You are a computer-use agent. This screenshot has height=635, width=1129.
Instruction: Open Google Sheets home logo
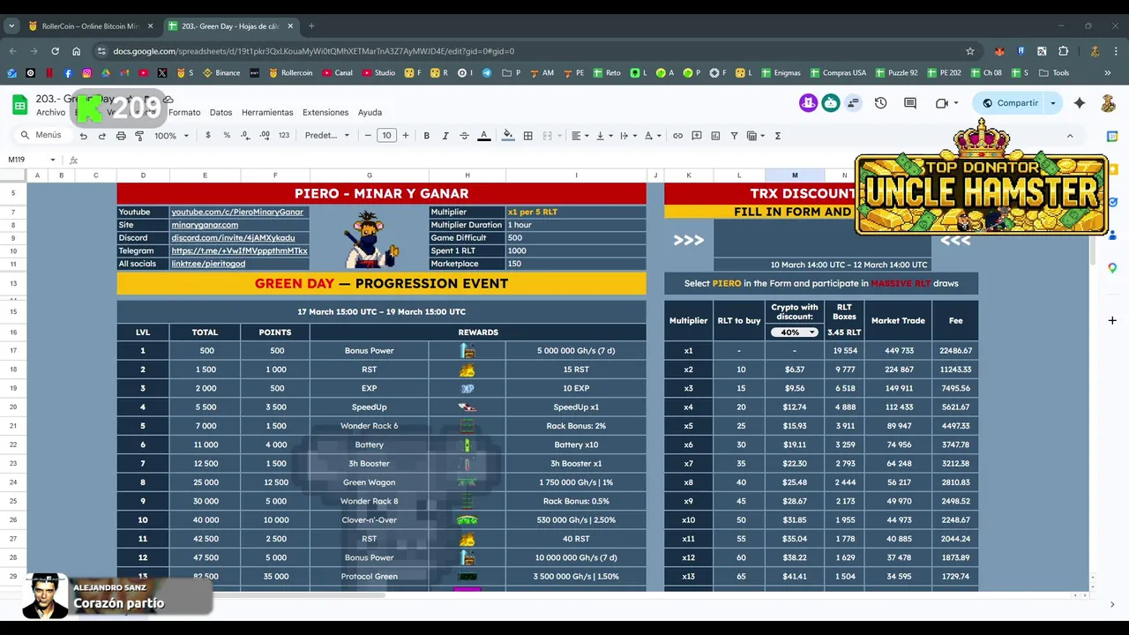pyautogui.click(x=19, y=105)
